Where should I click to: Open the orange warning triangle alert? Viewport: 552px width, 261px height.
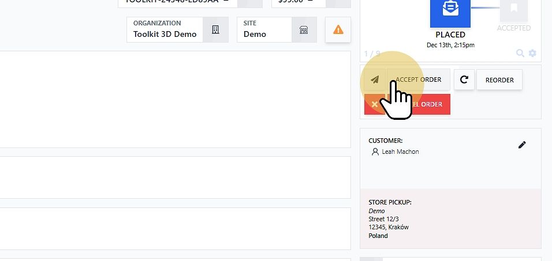coord(338,29)
